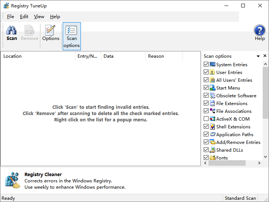Open the File menu
Image resolution: width=269 pixels, height=202 pixels.
point(10,17)
